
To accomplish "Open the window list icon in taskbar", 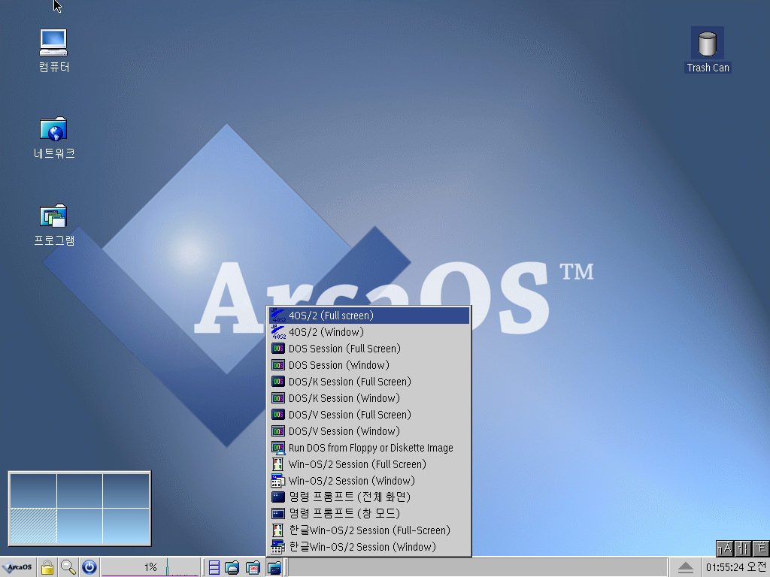I will pyautogui.click(x=214, y=567).
